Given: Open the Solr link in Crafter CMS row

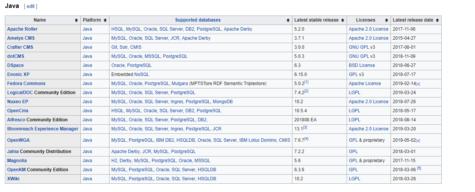Looking at the screenshot, I should coord(123,47).
